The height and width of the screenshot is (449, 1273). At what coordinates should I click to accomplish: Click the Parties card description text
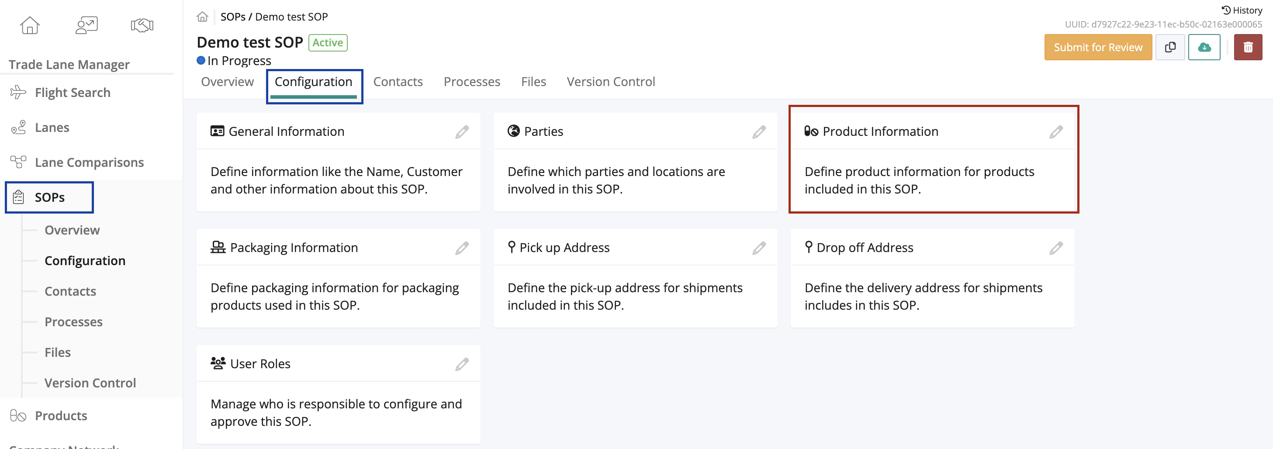point(616,180)
